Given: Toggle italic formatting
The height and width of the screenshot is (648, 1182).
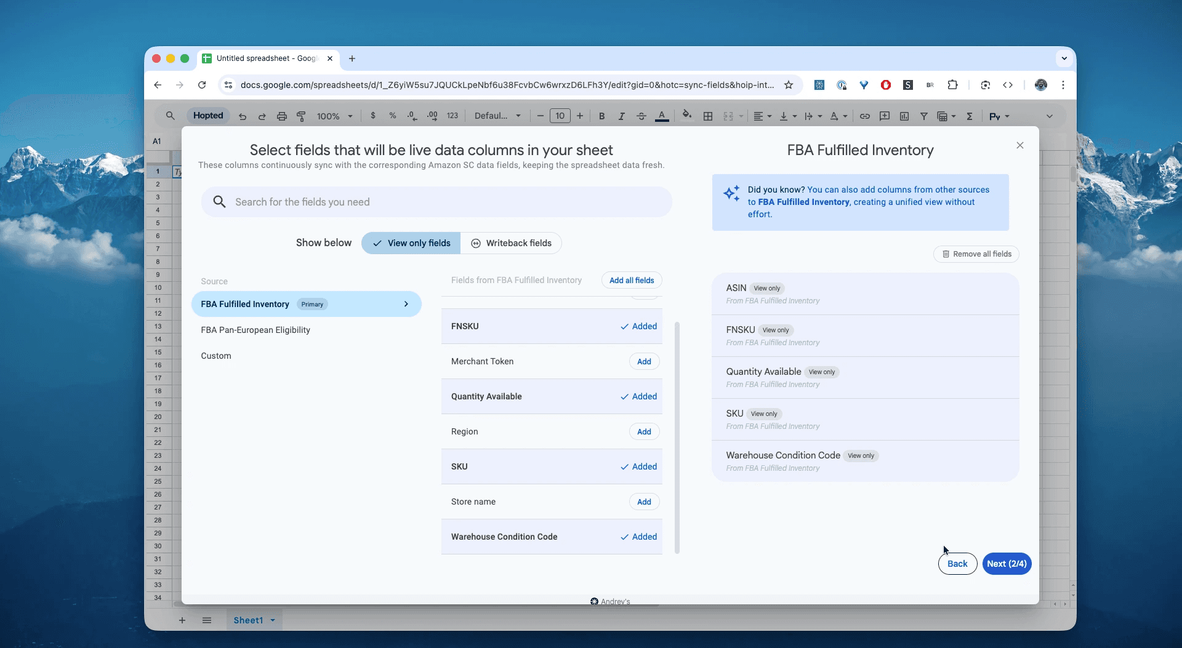Looking at the screenshot, I should (621, 116).
